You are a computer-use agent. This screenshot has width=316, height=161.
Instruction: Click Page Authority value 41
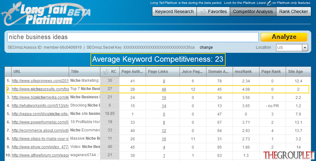pos(132,81)
